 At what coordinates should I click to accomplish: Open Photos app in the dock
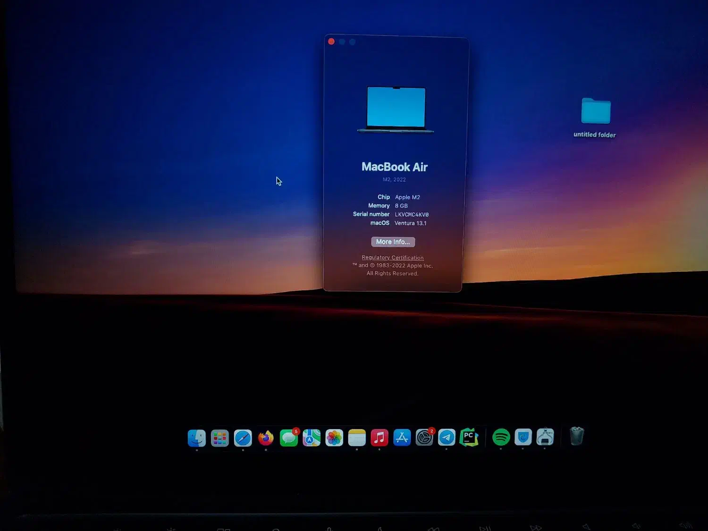tap(334, 438)
